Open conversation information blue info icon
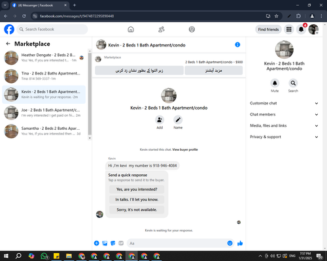Screen dimensions: 327x261 [x=237, y=44]
